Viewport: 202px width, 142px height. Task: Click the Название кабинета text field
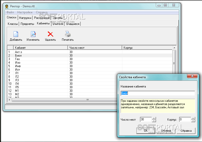[x=158, y=93]
